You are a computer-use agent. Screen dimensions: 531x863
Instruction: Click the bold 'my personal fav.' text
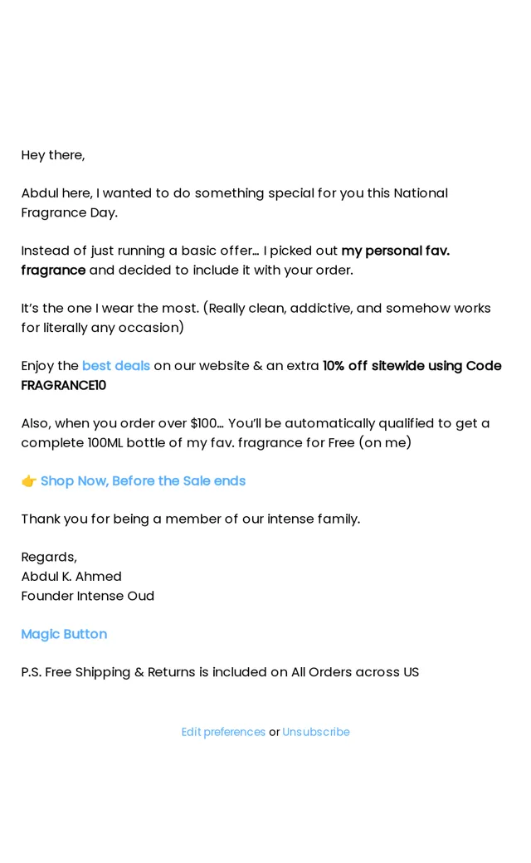coord(396,251)
